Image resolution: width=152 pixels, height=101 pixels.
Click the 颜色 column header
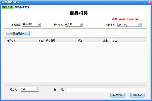coord(89,40)
